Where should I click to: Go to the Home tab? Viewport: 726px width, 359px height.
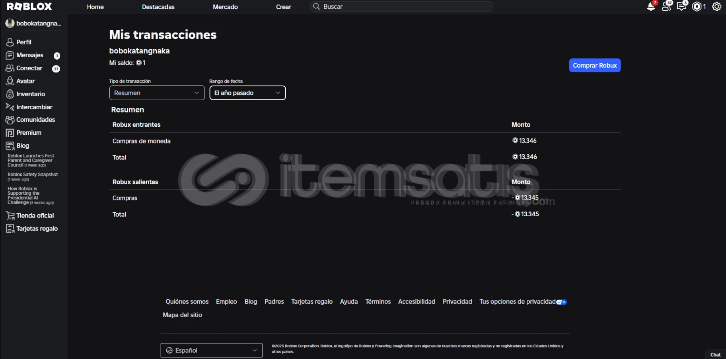point(95,7)
